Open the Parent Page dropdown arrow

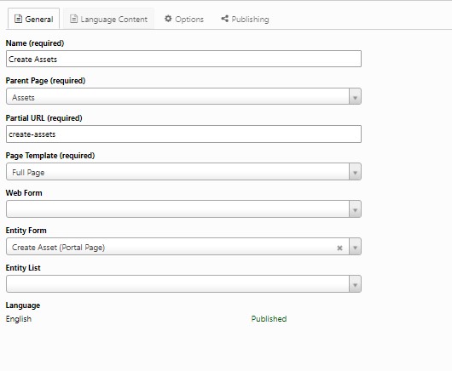tap(355, 97)
